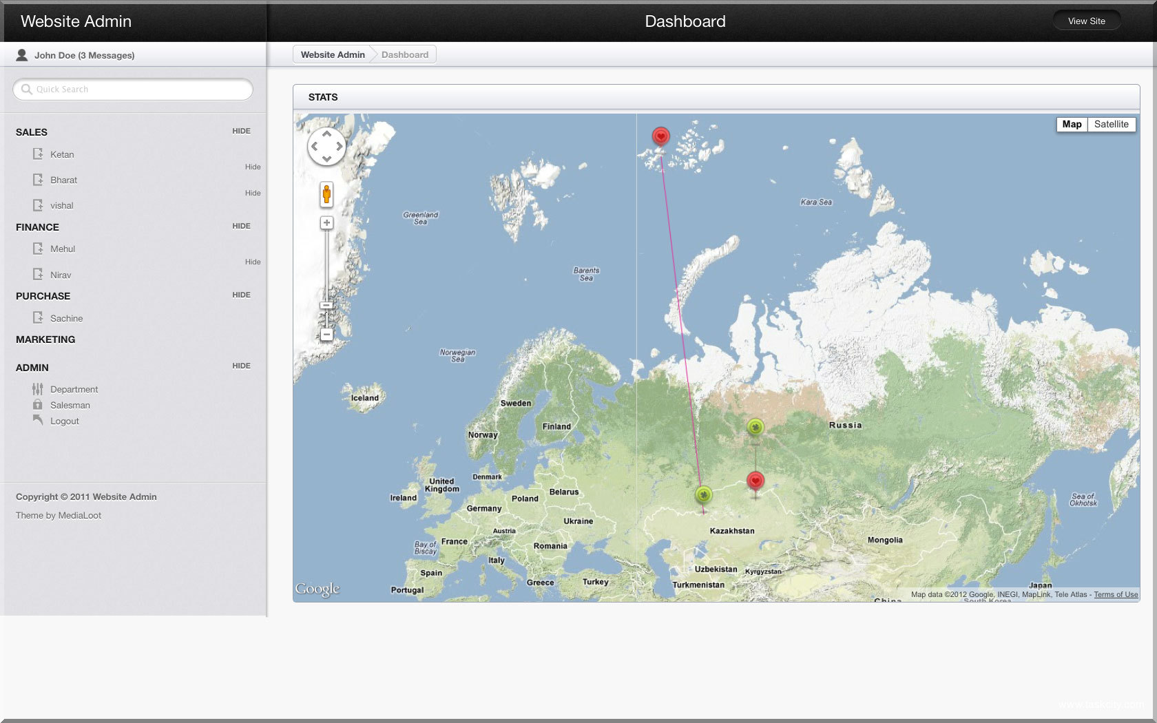The width and height of the screenshot is (1157, 723).
Task: Click the View Site button
Action: (1086, 21)
